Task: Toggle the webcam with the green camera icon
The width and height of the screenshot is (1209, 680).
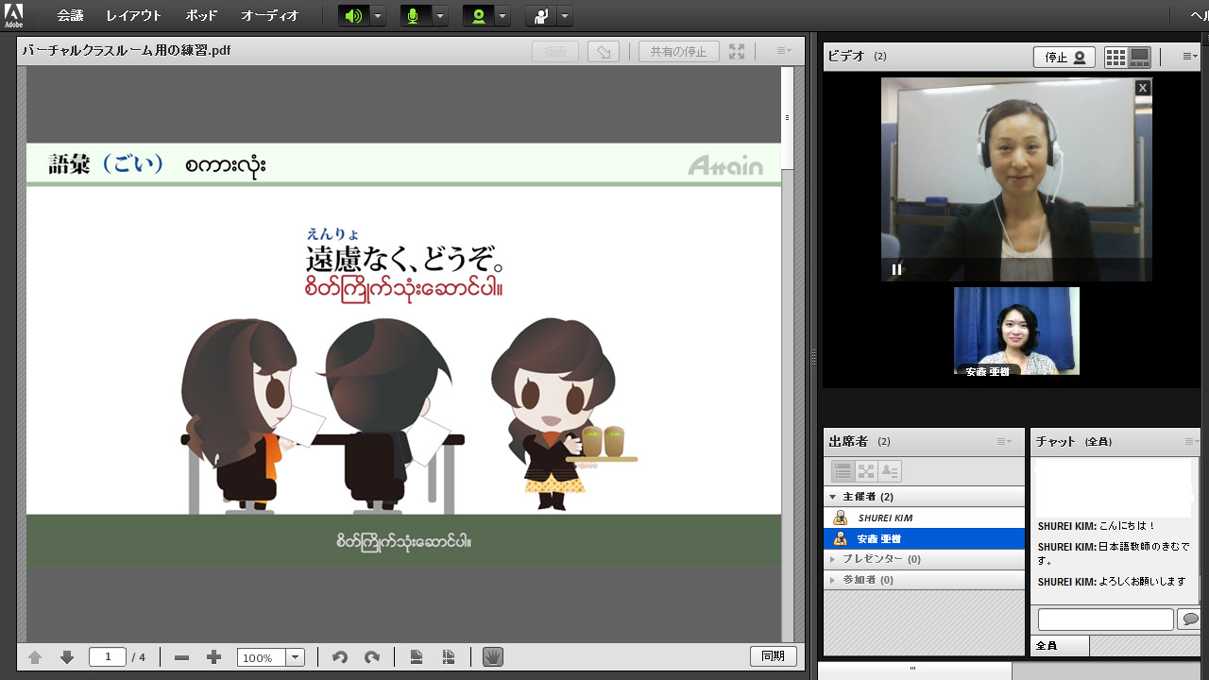Action: point(479,16)
